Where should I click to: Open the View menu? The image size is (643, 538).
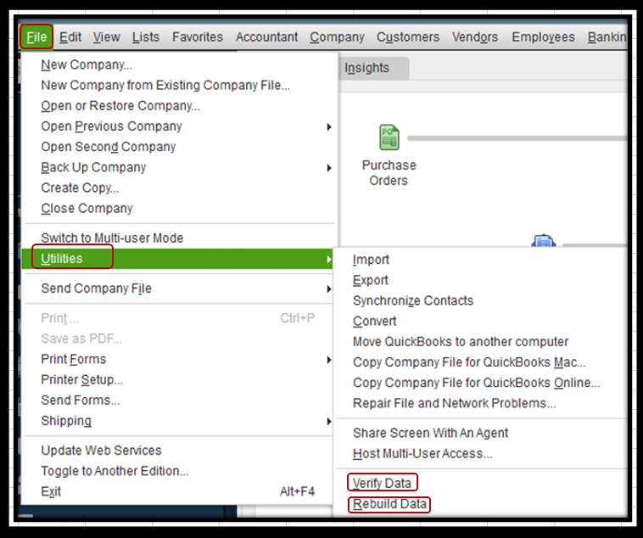coord(106,37)
